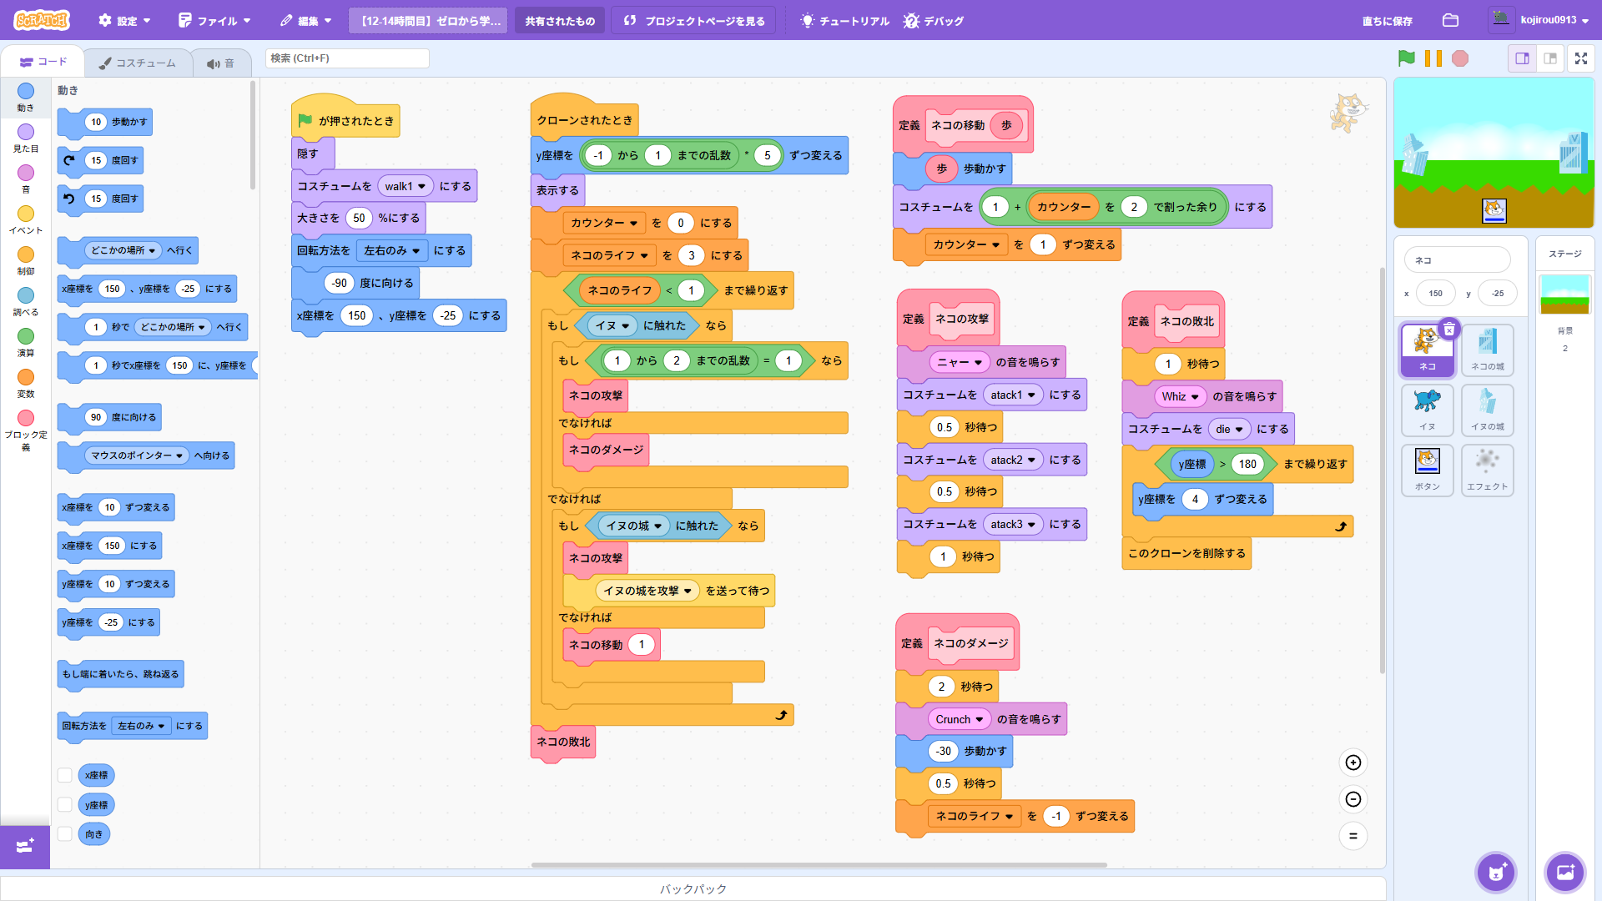Open the walk1 costume dropdown
Screen dimensions: 1602x901
[x=406, y=186]
